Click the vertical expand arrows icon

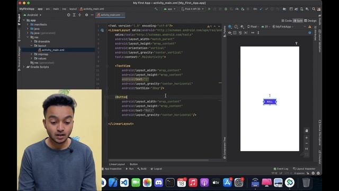click(x=258, y=33)
